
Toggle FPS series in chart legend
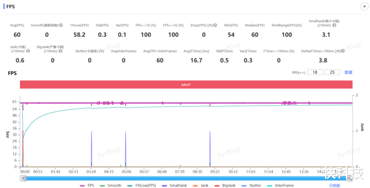(x=87, y=185)
